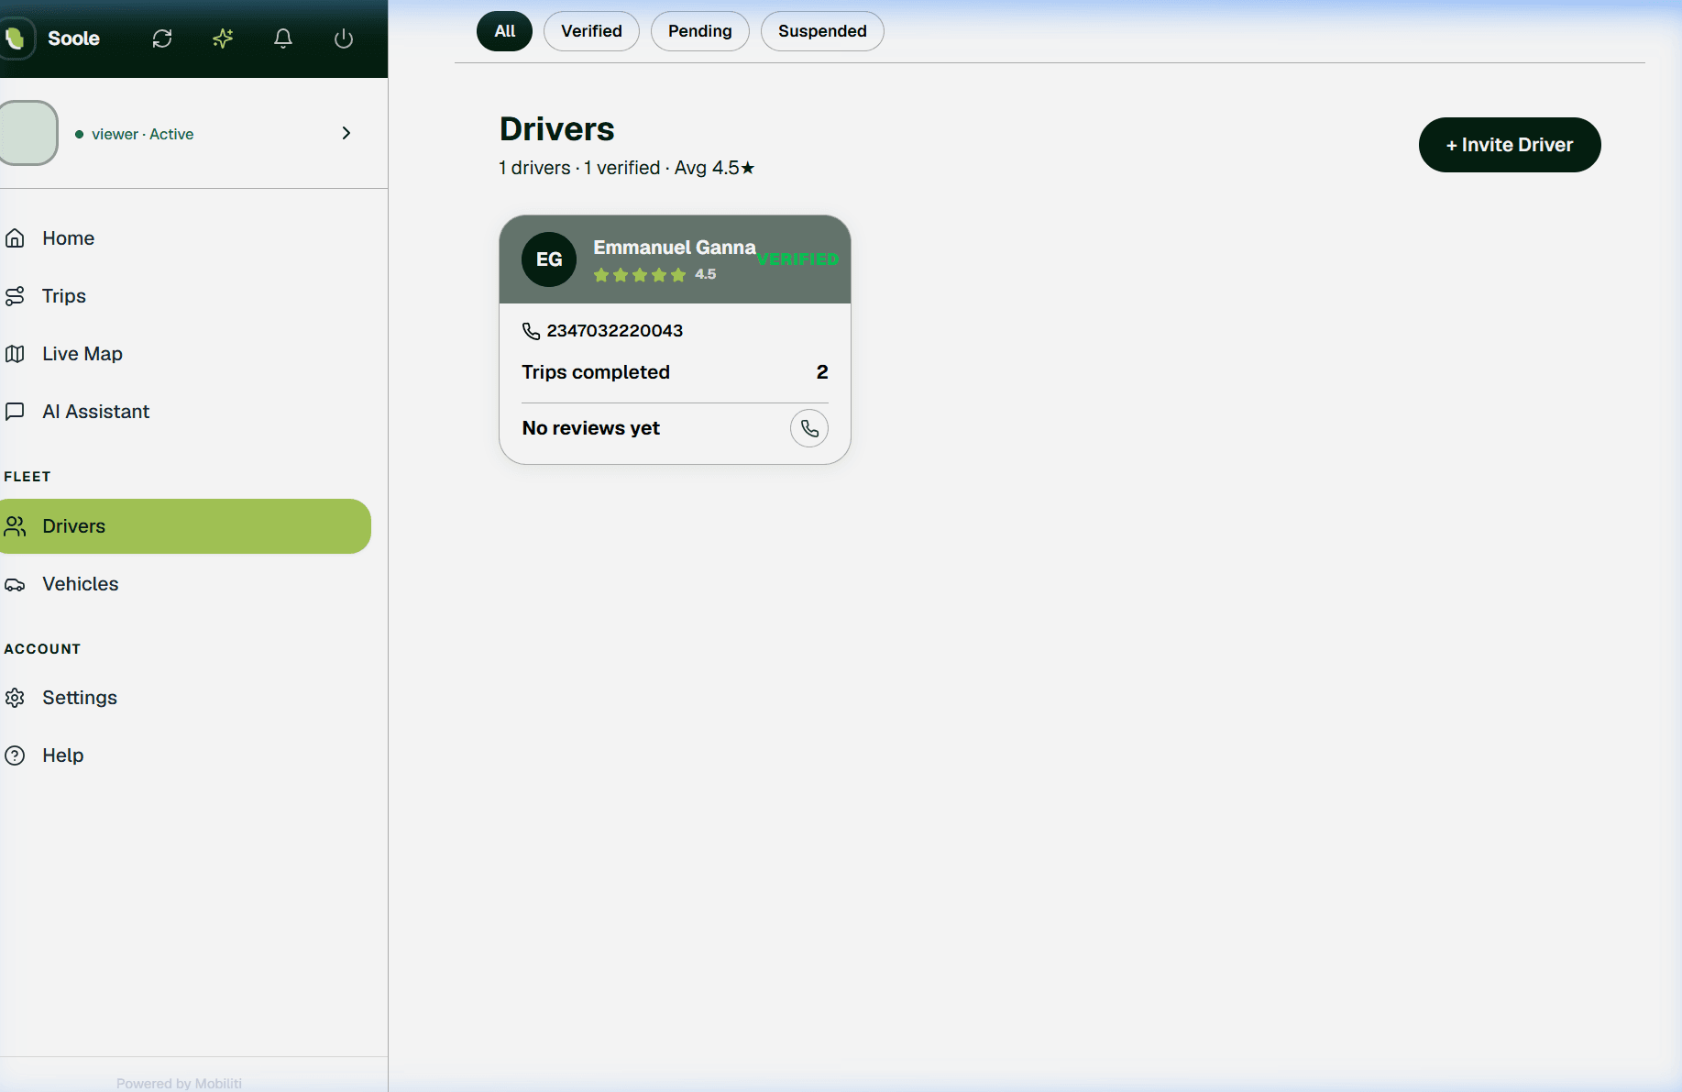Select Drivers in the Fleet section

[x=185, y=526]
